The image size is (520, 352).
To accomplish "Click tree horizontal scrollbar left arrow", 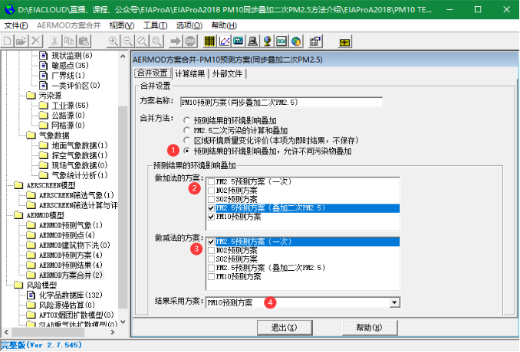I will click(6, 332).
